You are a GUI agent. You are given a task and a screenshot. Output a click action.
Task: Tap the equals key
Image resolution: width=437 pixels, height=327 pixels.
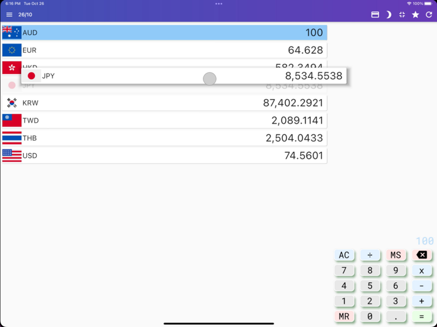coord(421,316)
